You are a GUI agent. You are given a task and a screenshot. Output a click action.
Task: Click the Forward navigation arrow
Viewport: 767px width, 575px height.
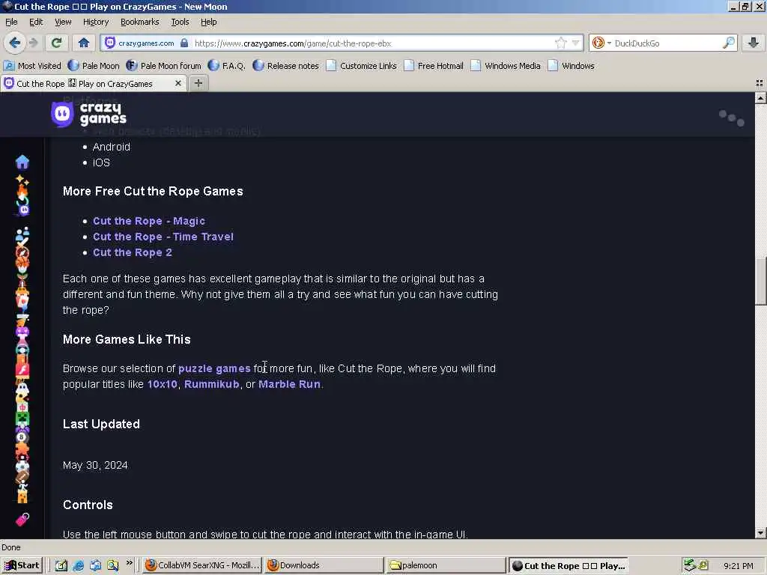pos(33,43)
